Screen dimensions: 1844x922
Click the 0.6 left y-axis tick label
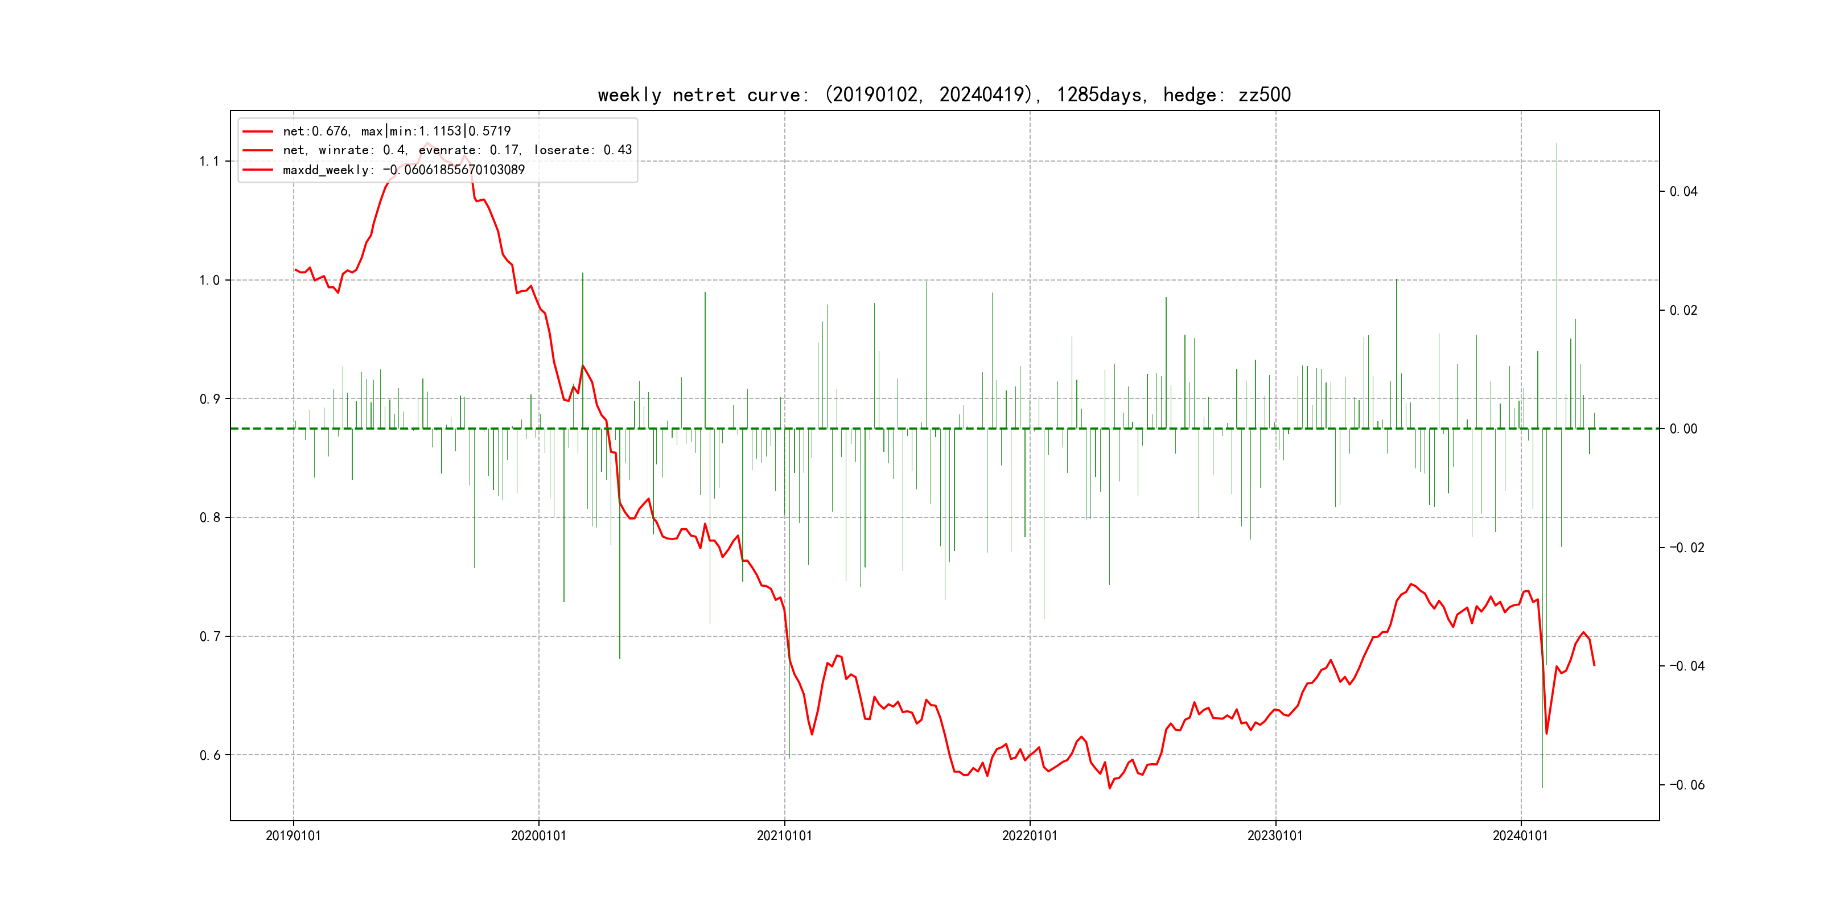tap(209, 755)
